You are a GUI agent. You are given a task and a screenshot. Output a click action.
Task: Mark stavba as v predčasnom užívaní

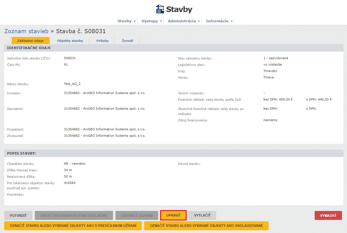(73, 226)
